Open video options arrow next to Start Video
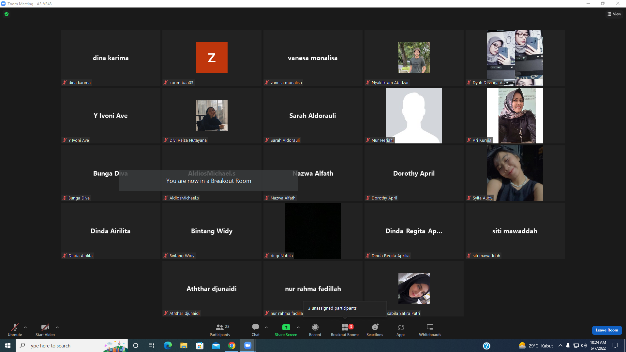Viewport: 626px width, 352px height. pos(57,327)
